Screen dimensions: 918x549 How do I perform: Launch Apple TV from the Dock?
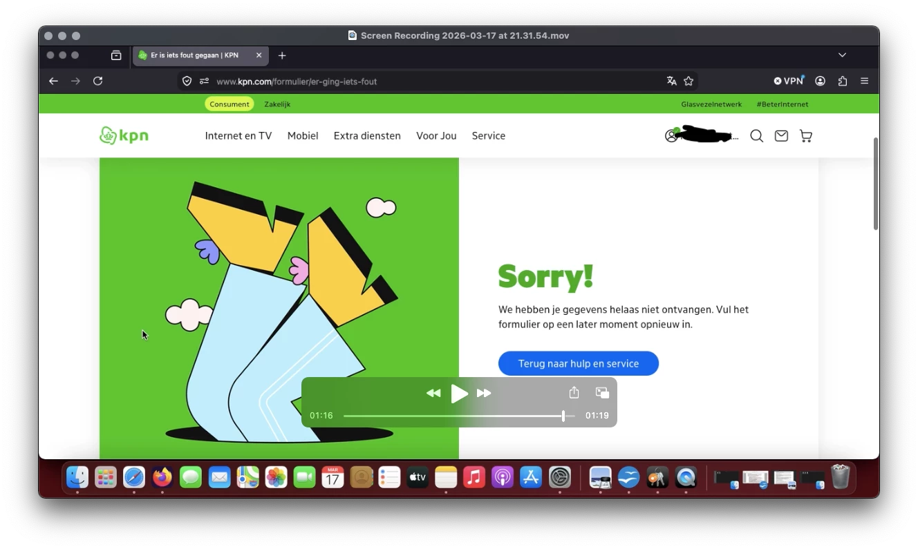point(418,476)
